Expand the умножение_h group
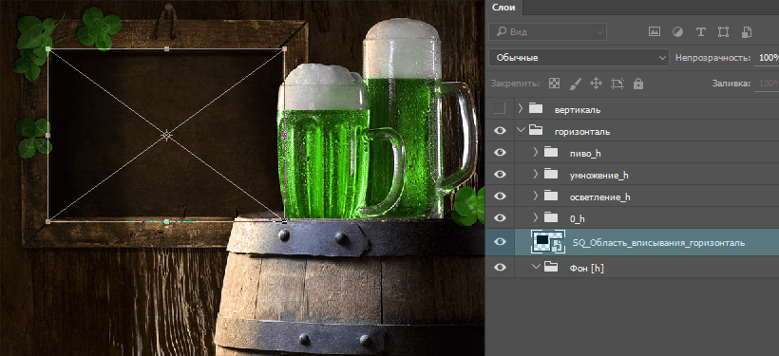Screen dimensions: 779x356 536,175
